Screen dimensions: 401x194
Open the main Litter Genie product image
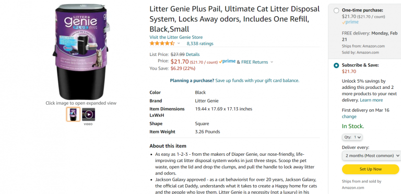[x=81, y=52]
